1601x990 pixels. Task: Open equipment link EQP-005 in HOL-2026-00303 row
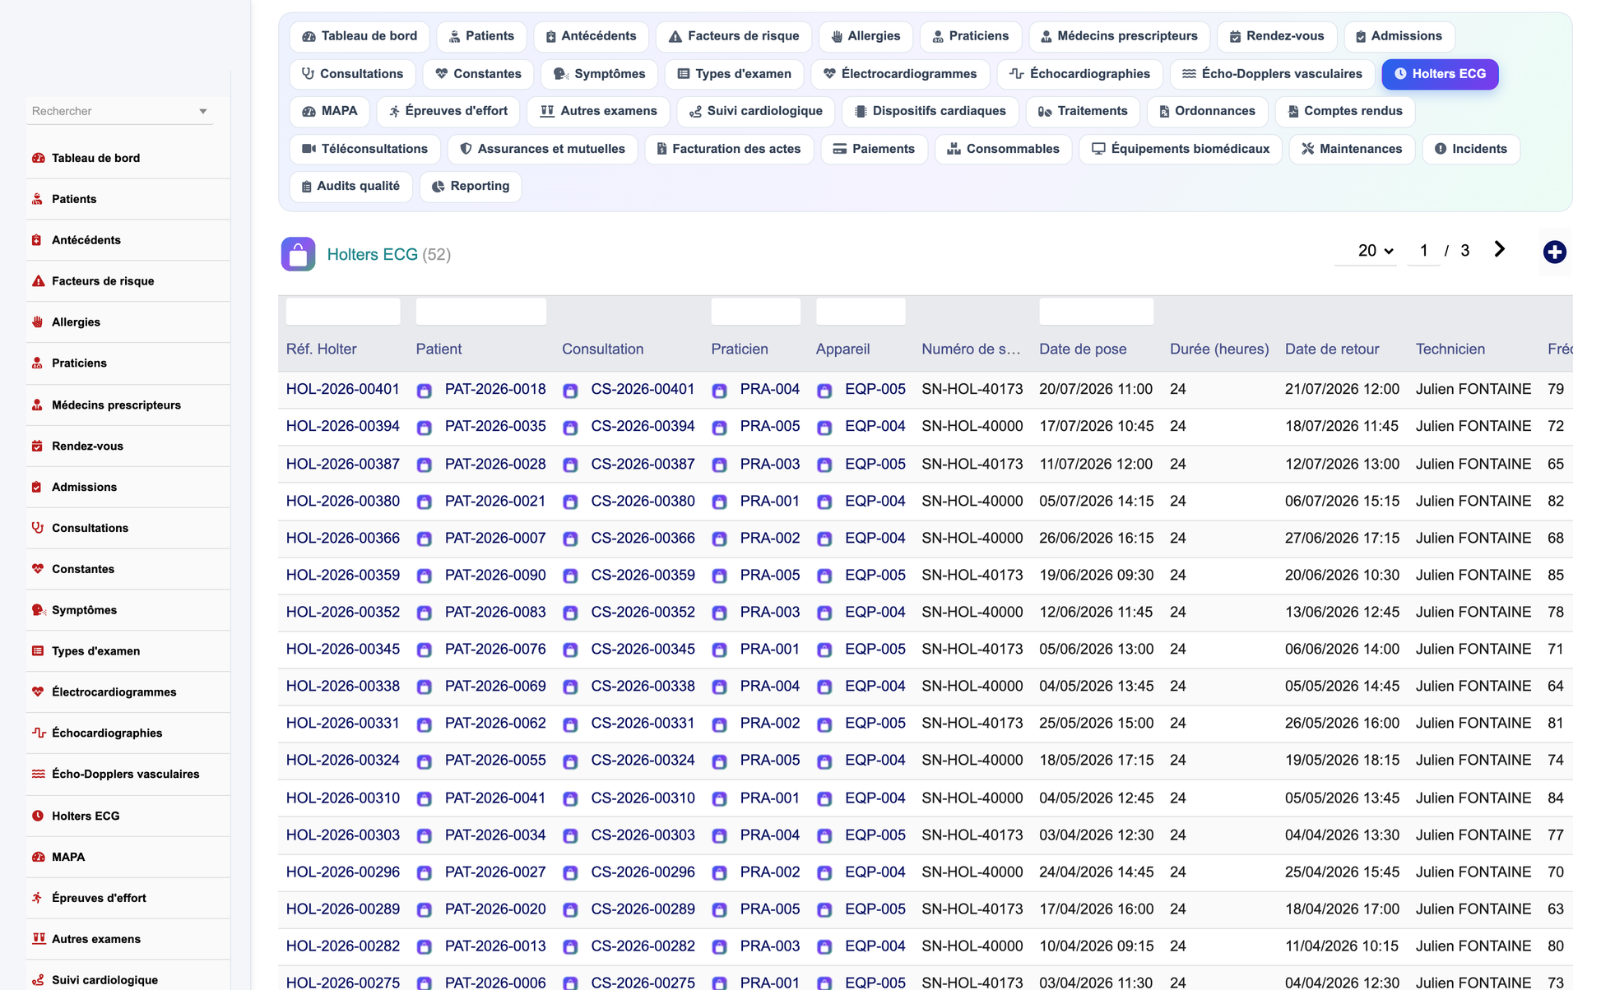(x=875, y=835)
